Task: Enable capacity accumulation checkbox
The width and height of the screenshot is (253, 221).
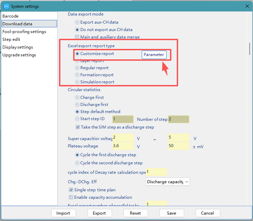Action: (x=71, y=197)
